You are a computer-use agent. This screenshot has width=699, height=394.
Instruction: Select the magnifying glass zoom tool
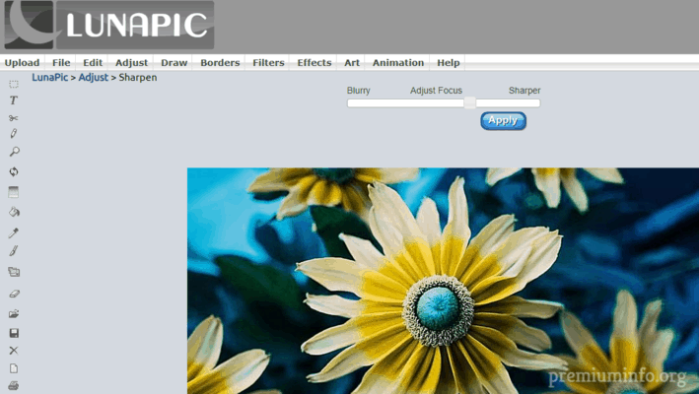coord(14,152)
